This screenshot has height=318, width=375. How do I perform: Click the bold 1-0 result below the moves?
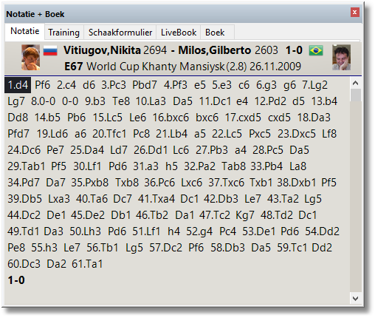coord(16,280)
